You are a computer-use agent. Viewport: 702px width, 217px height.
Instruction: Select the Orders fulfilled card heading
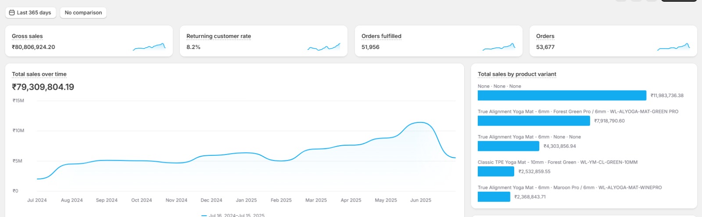pos(381,36)
